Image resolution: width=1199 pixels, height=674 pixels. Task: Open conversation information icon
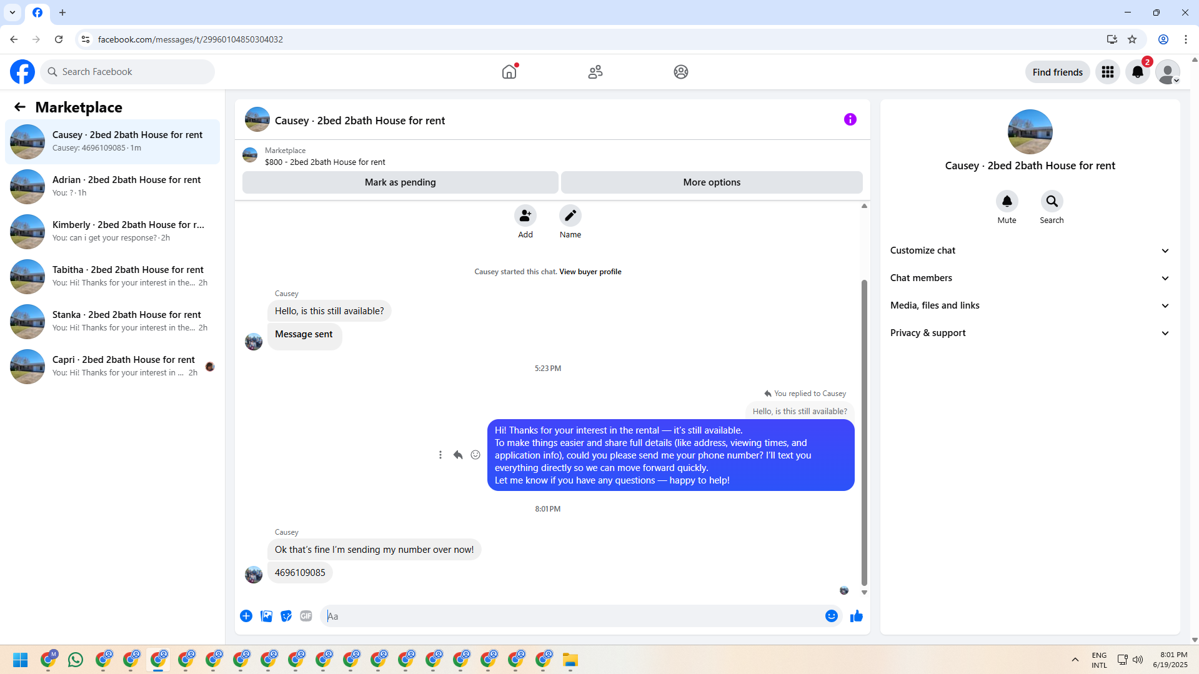850,119
